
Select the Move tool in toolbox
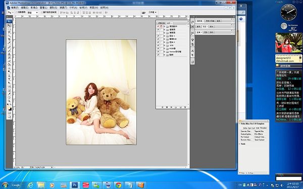pos(9,25)
